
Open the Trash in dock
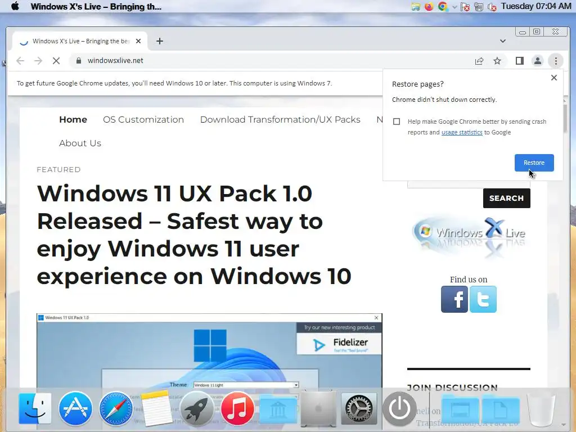[541, 409]
